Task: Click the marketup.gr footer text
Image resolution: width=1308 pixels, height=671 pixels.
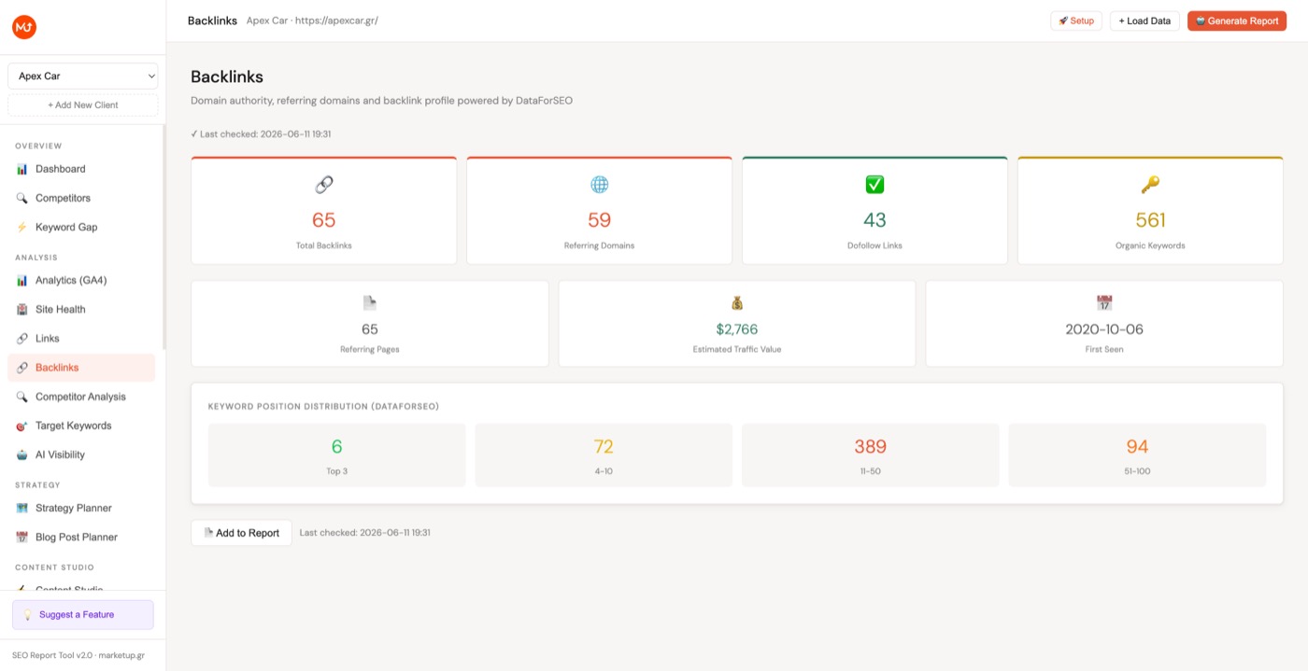Action: (120, 656)
